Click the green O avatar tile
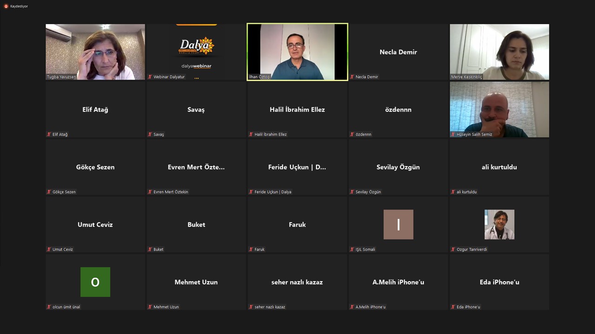 (95, 282)
